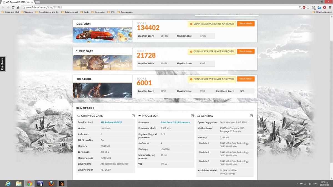
Task: Open the orange 3DMark taskbar icon
Action: pos(62,183)
